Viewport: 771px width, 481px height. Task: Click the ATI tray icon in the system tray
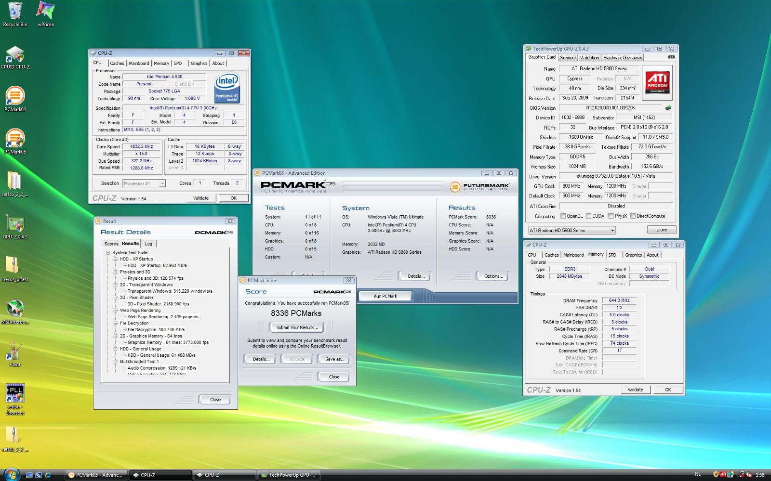[x=723, y=475]
